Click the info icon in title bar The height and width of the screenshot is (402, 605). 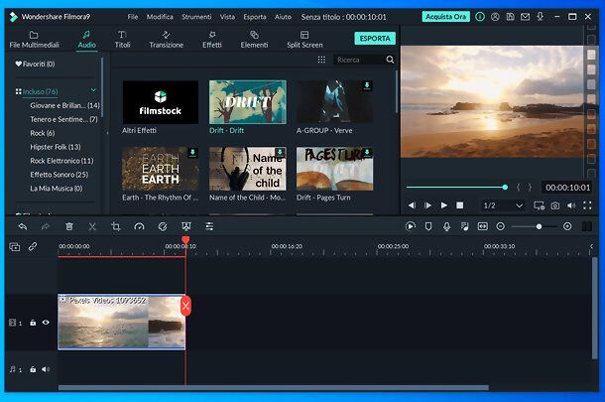(480, 17)
